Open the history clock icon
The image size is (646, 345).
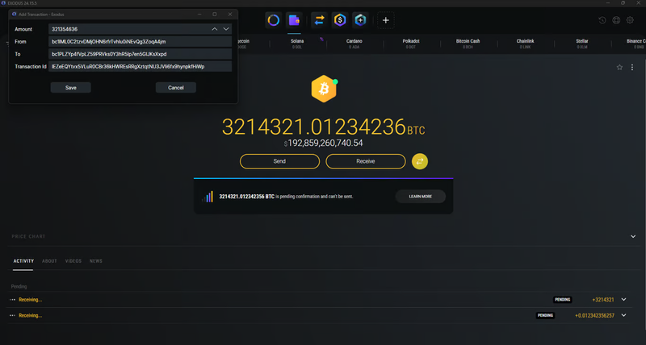602,20
